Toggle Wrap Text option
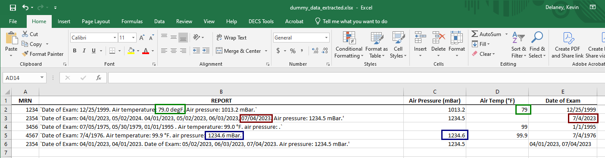Viewport: 605px width, 158px height. 231,38
